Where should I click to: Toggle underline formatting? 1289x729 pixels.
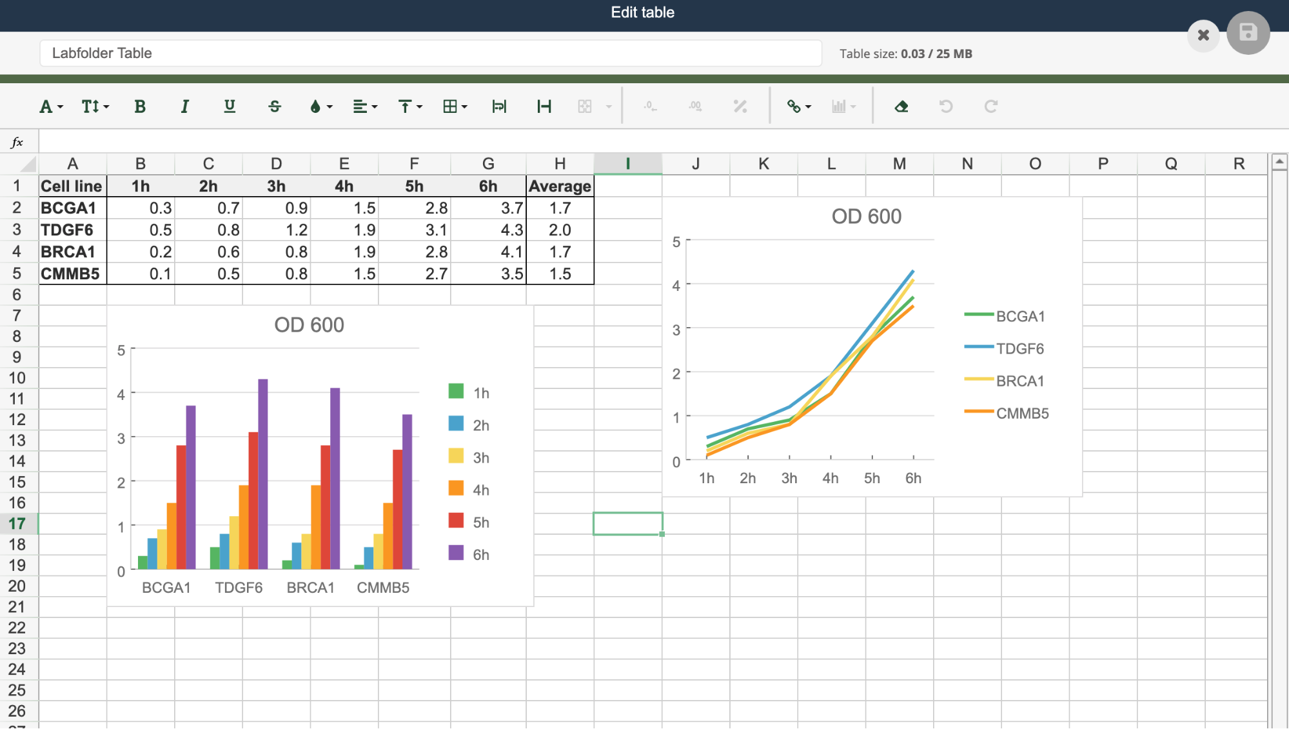click(x=230, y=106)
